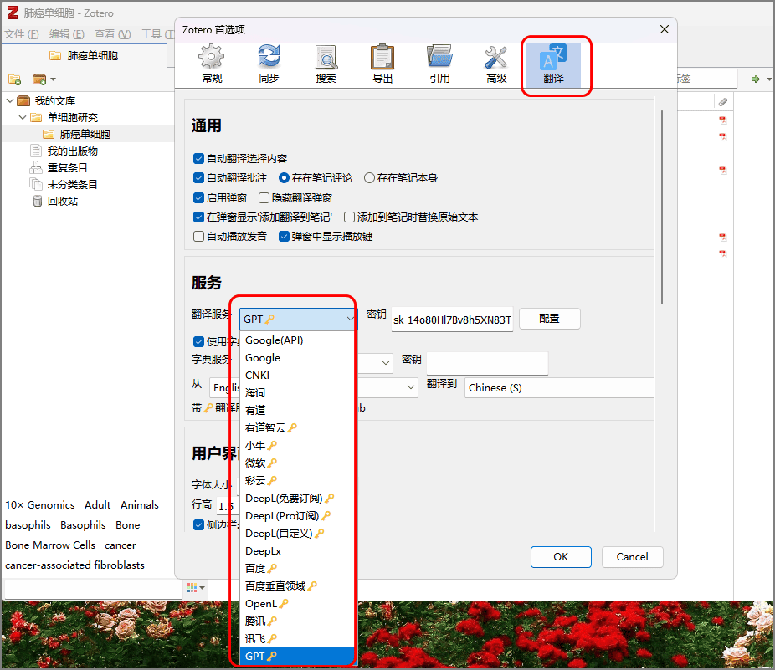Viewport: 775px width, 670px height.
Task: Click the sk- API key input field
Action: (452, 319)
